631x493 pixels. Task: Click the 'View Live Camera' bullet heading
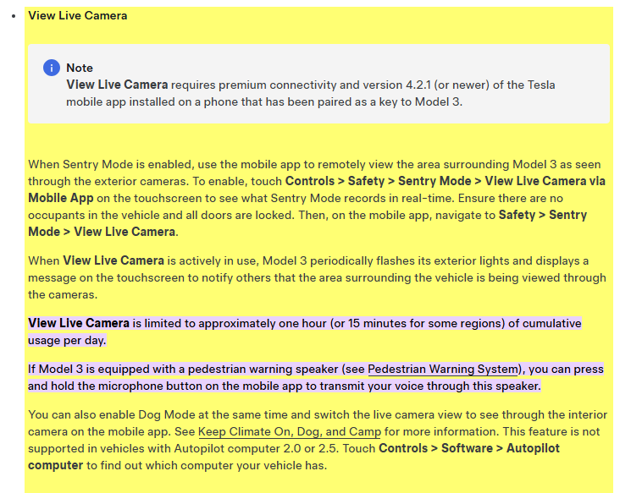(78, 16)
